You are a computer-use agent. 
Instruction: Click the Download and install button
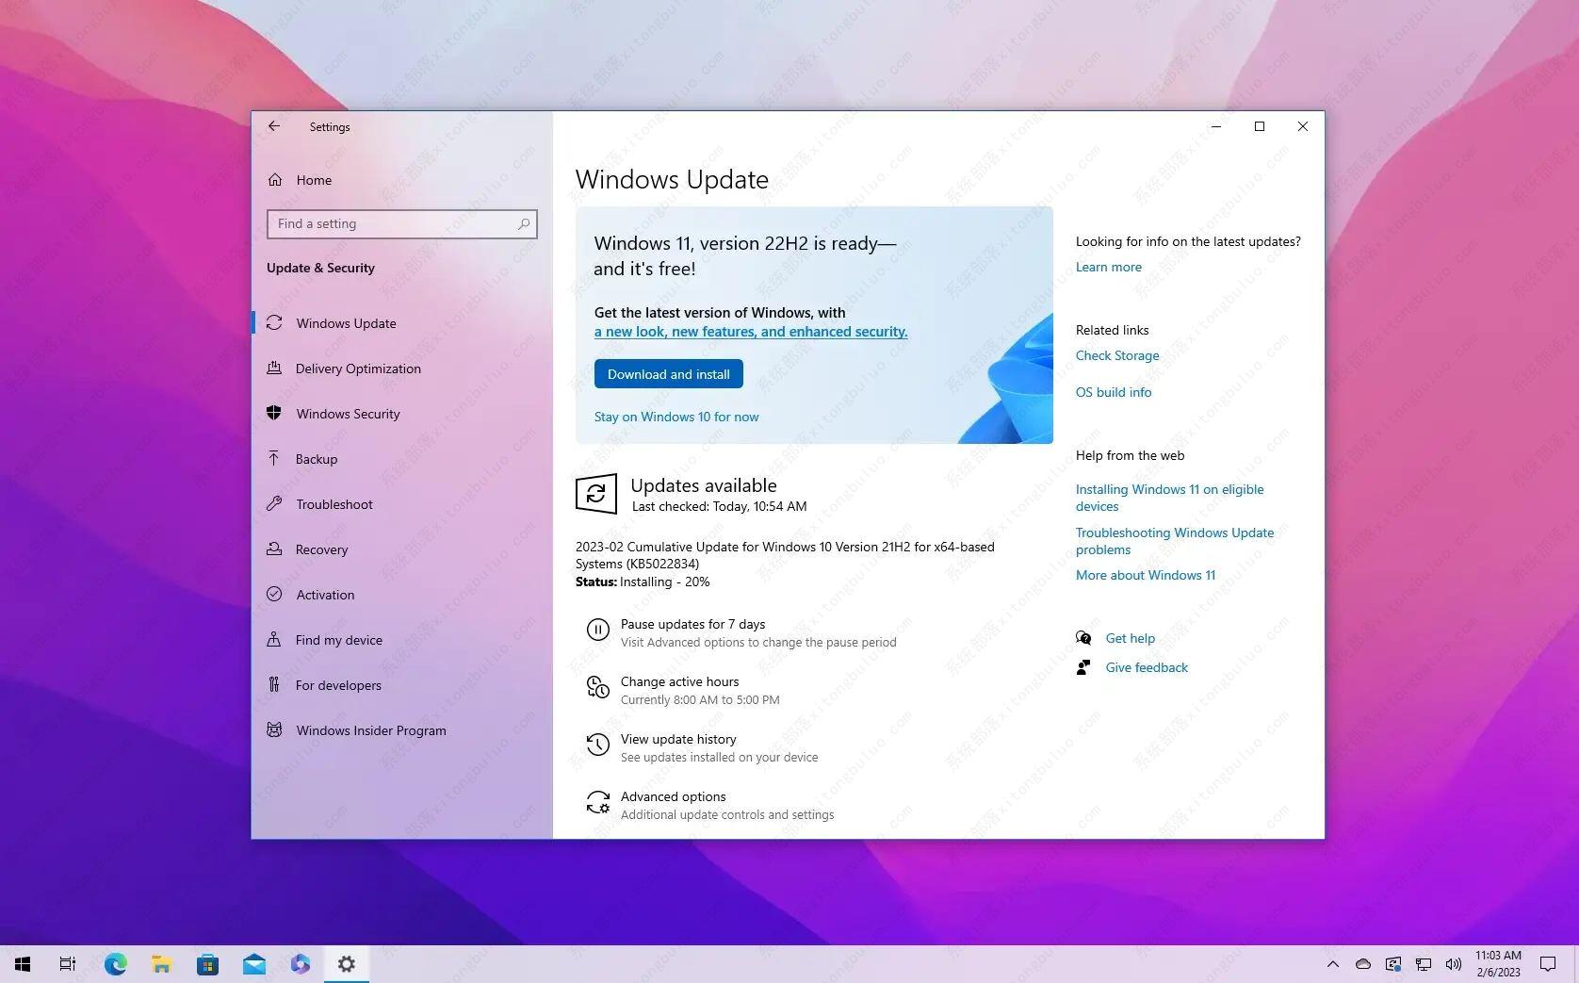[668, 373]
